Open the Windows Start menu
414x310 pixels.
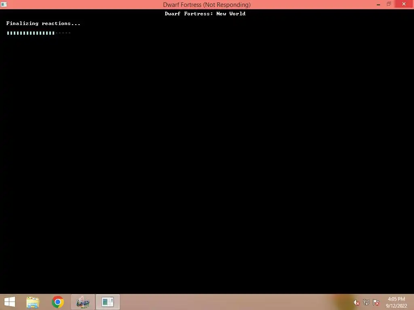(x=10, y=302)
